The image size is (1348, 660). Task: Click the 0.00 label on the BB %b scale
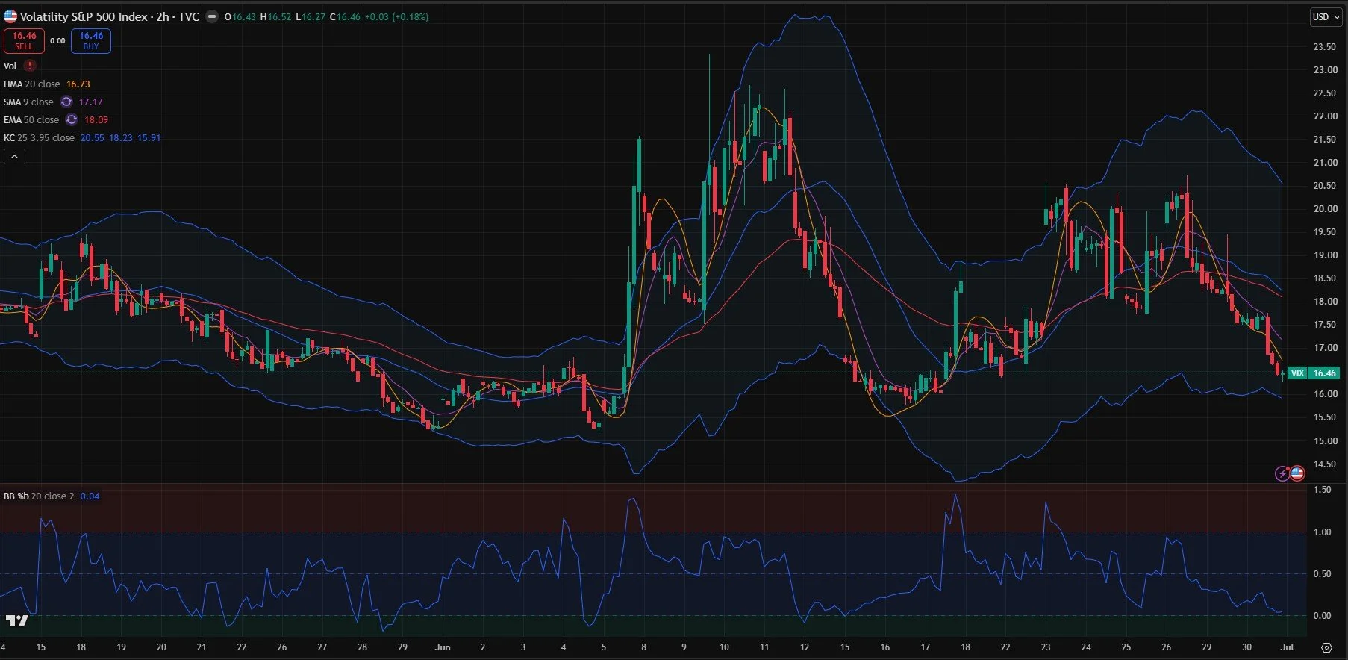pyautogui.click(x=1322, y=615)
